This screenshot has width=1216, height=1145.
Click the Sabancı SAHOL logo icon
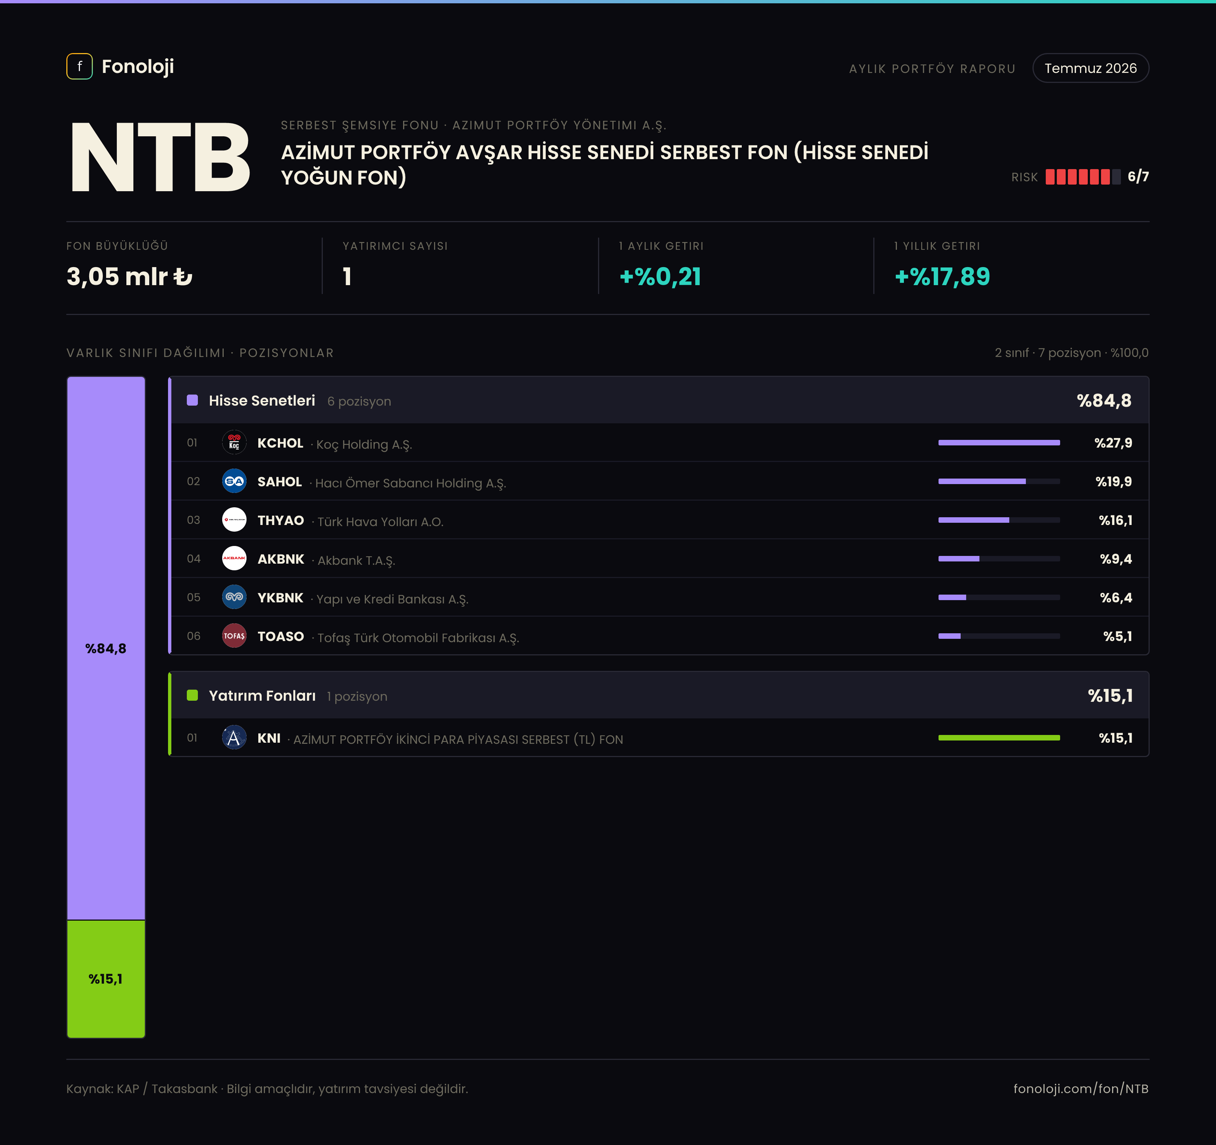(234, 482)
